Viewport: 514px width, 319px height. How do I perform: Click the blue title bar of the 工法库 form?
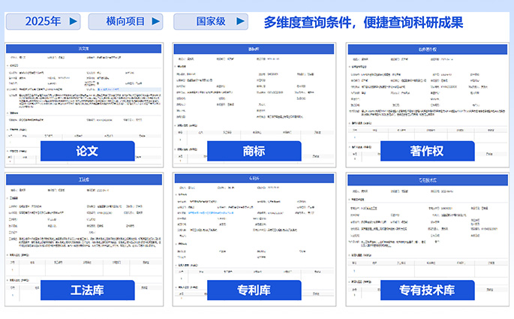84,181
